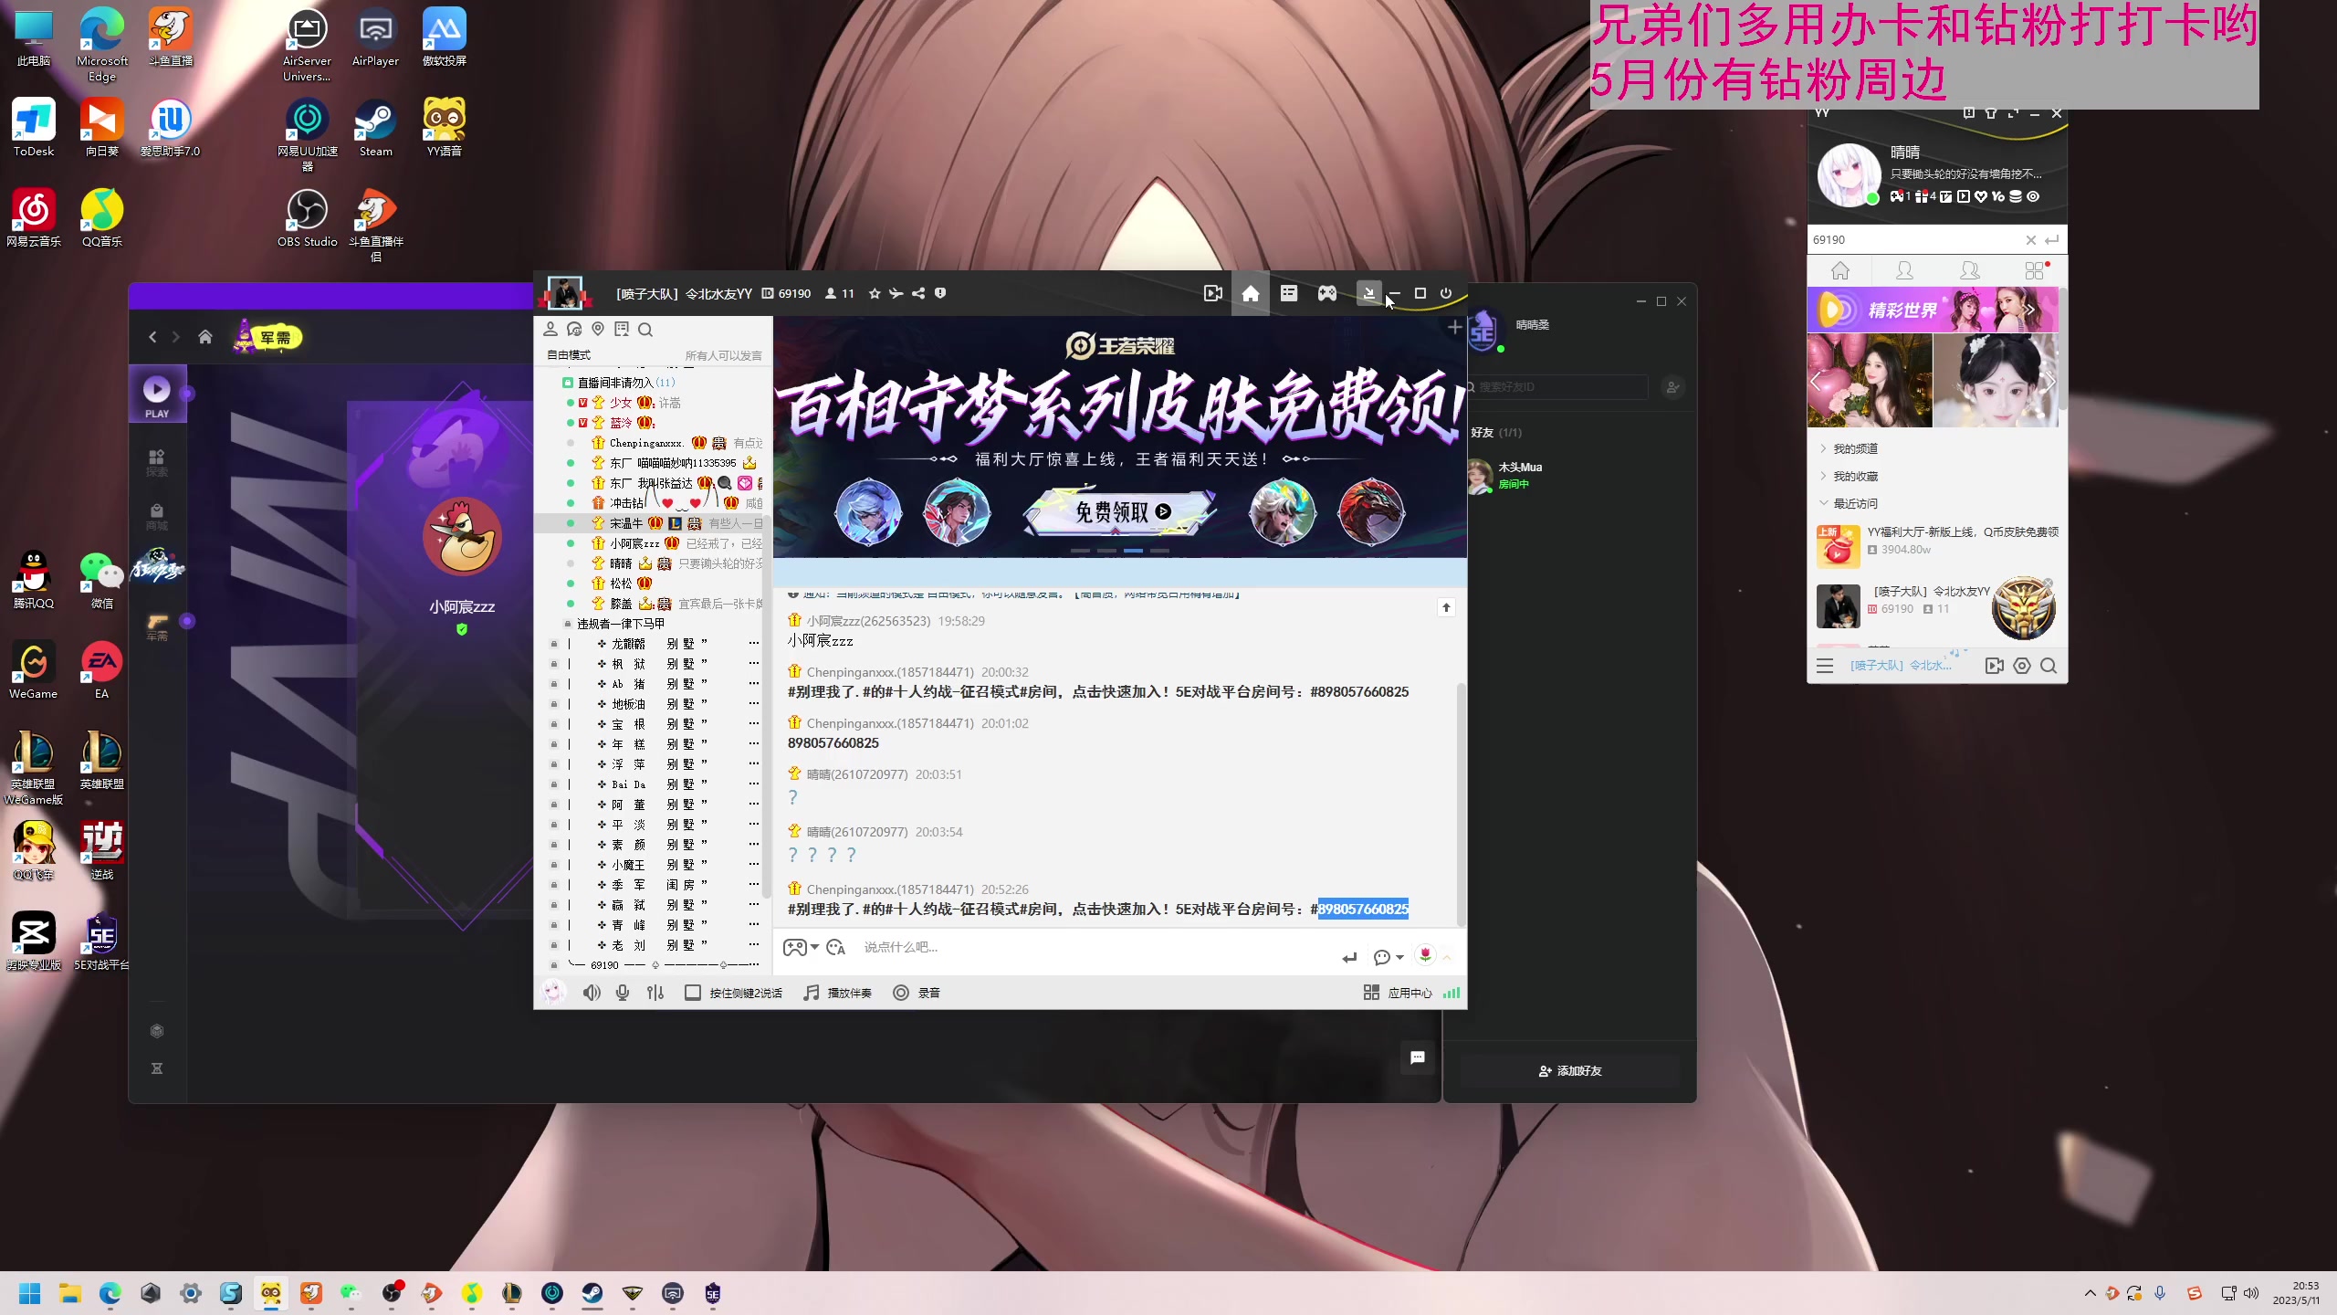
Task: Click the chat bubble button in 5E window
Action: point(1418,1057)
